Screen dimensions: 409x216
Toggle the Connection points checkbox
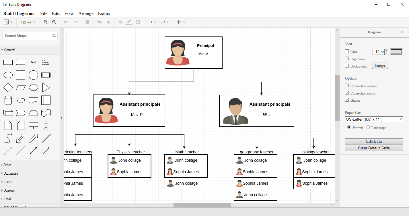click(x=347, y=93)
